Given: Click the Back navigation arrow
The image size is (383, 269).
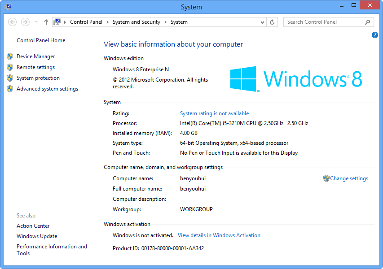Looking at the screenshot, I should (x=12, y=22).
